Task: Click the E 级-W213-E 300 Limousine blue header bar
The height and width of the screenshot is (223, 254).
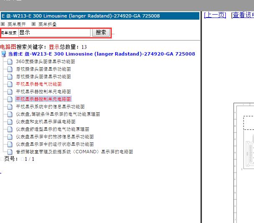Action: pos(100,16)
